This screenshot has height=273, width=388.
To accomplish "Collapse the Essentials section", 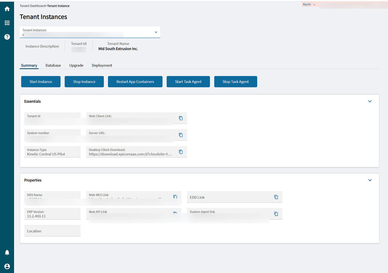I will (x=370, y=101).
